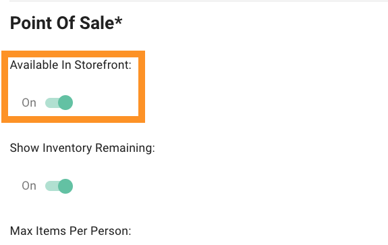This screenshot has width=388, height=245.
Task: Click the word Inventory in the second label
Action: pos(67,148)
